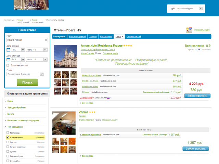The width and height of the screenshot is (219, 164).
Task: Expand Все номера under Zderaz
Action: 88,156
